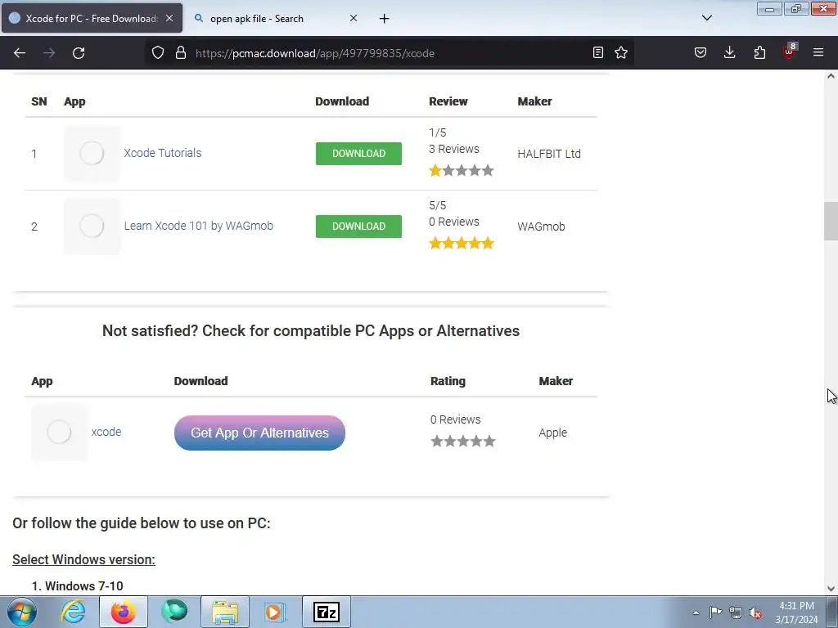Open Firefox application hamburger menu
This screenshot has width=838, height=628.
818,52
